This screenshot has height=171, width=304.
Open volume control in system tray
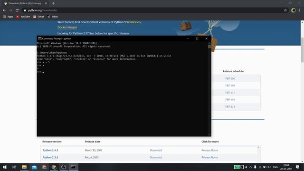(269, 167)
